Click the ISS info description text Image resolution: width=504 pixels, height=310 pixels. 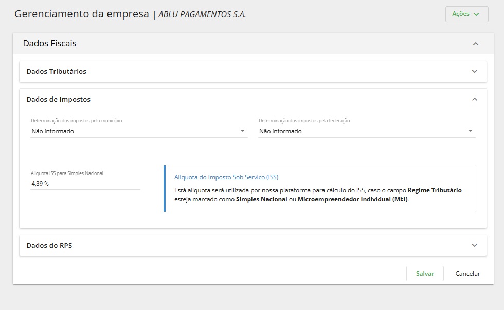pos(318,195)
